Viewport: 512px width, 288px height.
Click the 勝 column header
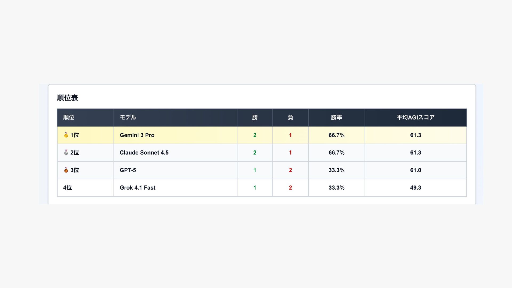[255, 117]
